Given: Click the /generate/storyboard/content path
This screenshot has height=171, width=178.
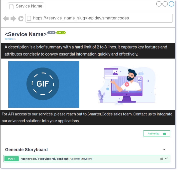Looking at the screenshot, I should click(x=44, y=159).
